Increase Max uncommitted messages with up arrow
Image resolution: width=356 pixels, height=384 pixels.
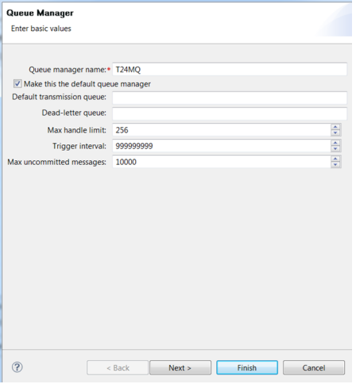(335, 159)
